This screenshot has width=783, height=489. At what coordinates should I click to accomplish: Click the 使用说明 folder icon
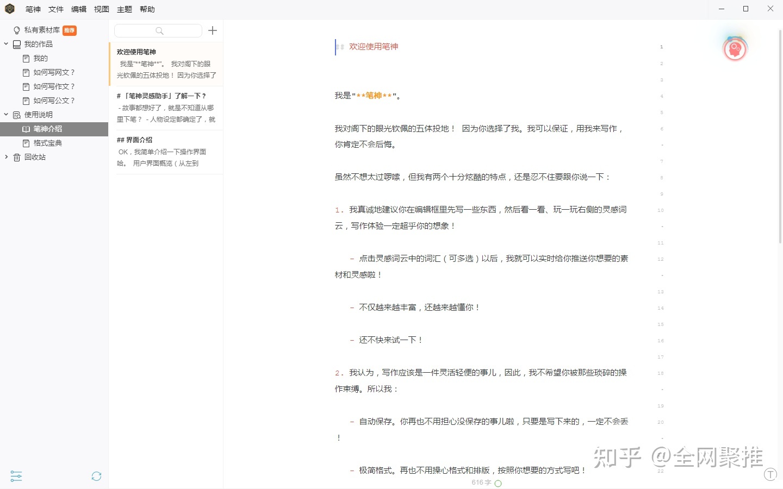pyautogui.click(x=17, y=115)
